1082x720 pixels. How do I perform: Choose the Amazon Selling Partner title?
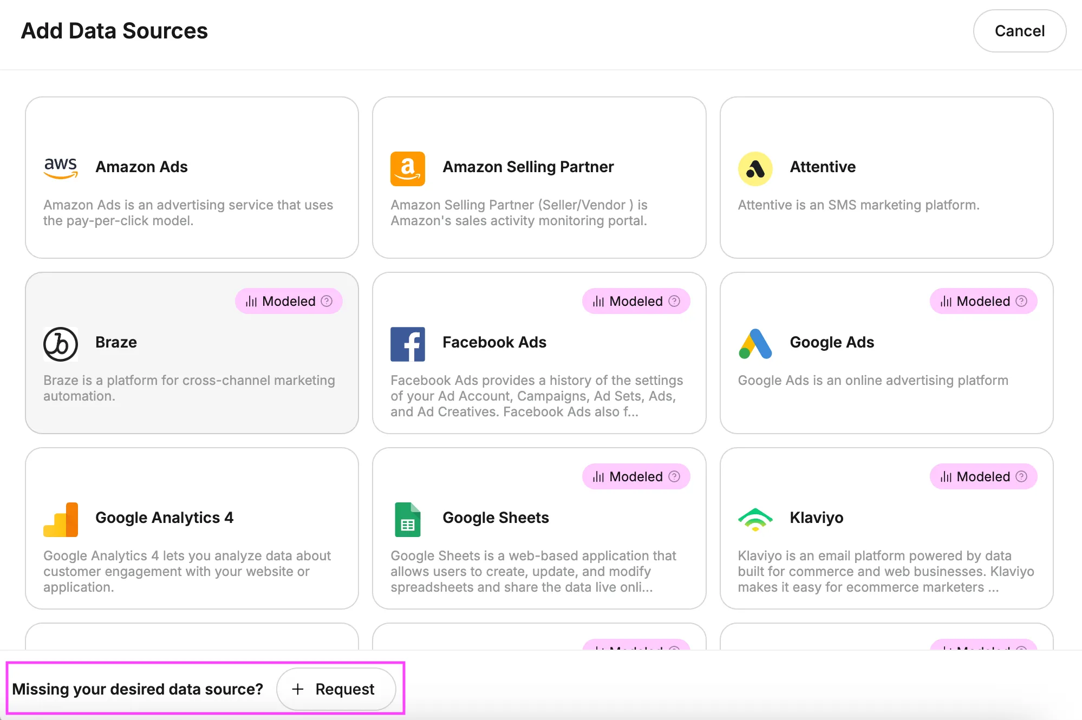click(528, 167)
